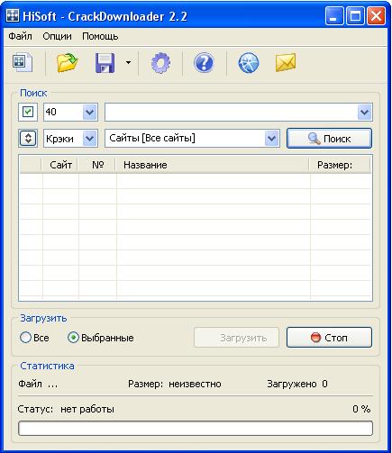Visit website via the globe icon
The height and width of the screenshot is (453, 392).
[x=249, y=63]
